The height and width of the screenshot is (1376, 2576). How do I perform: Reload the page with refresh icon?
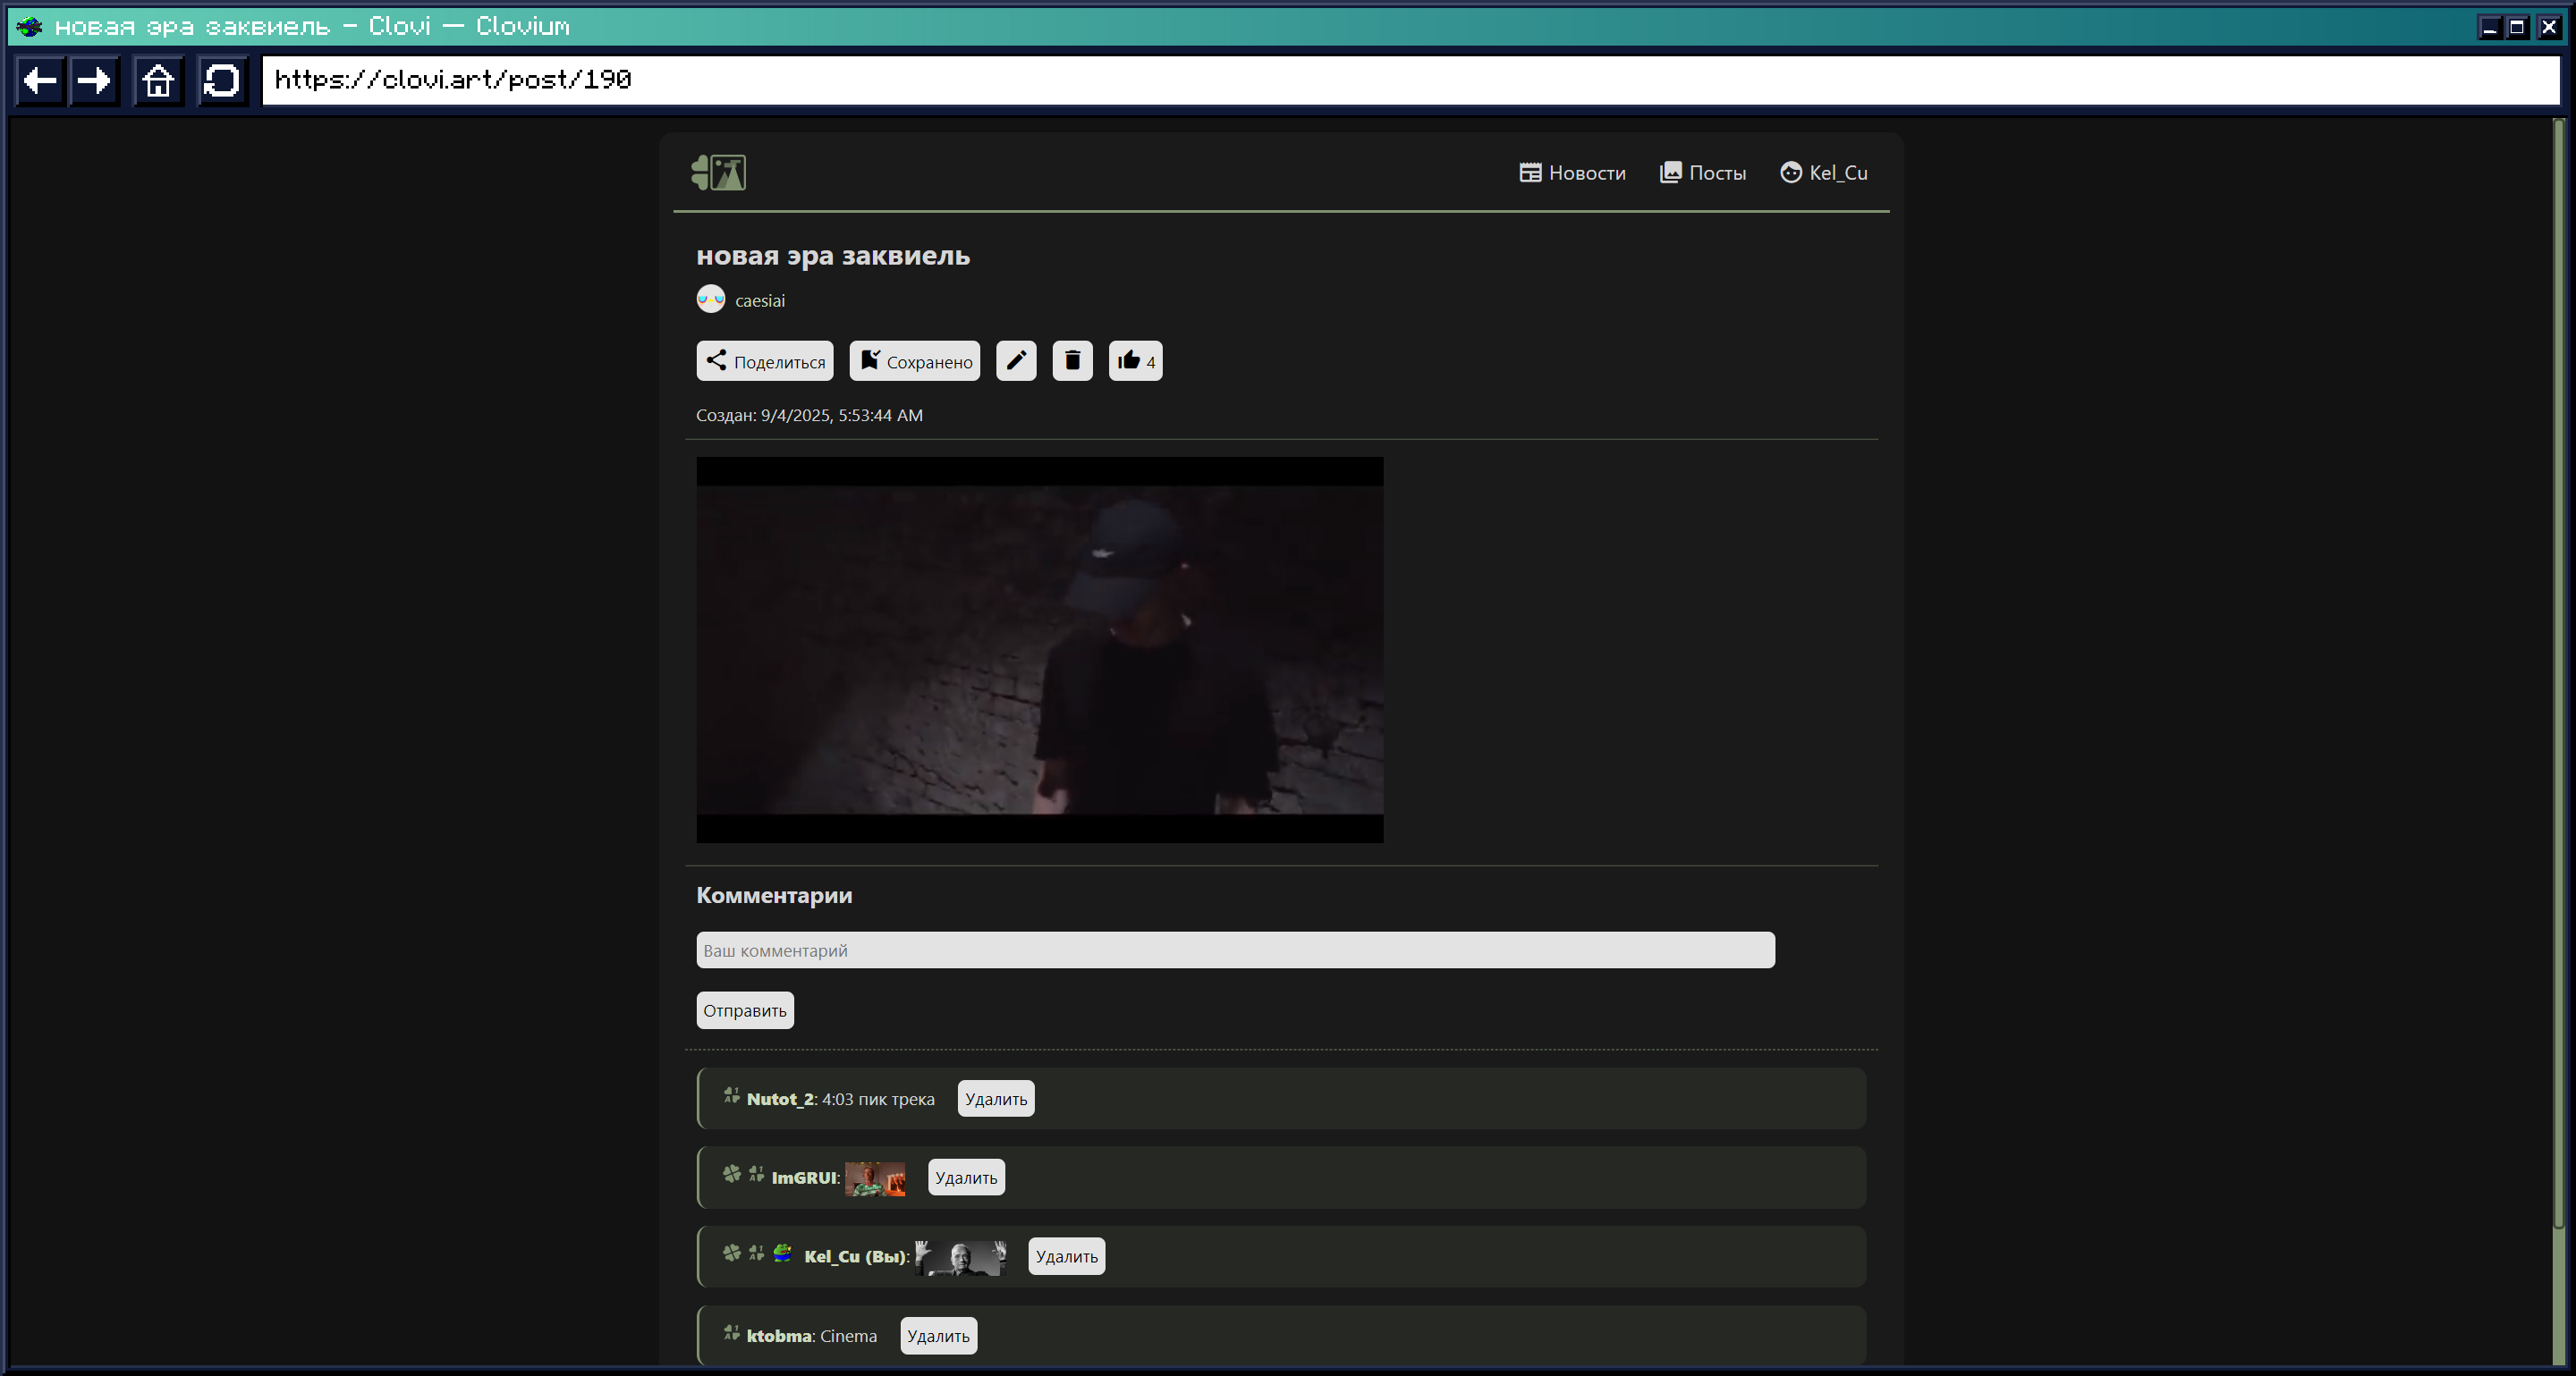click(x=221, y=80)
